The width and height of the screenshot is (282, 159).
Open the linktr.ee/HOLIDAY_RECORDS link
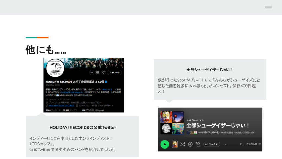pyautogui.click(x=62, y=105)
